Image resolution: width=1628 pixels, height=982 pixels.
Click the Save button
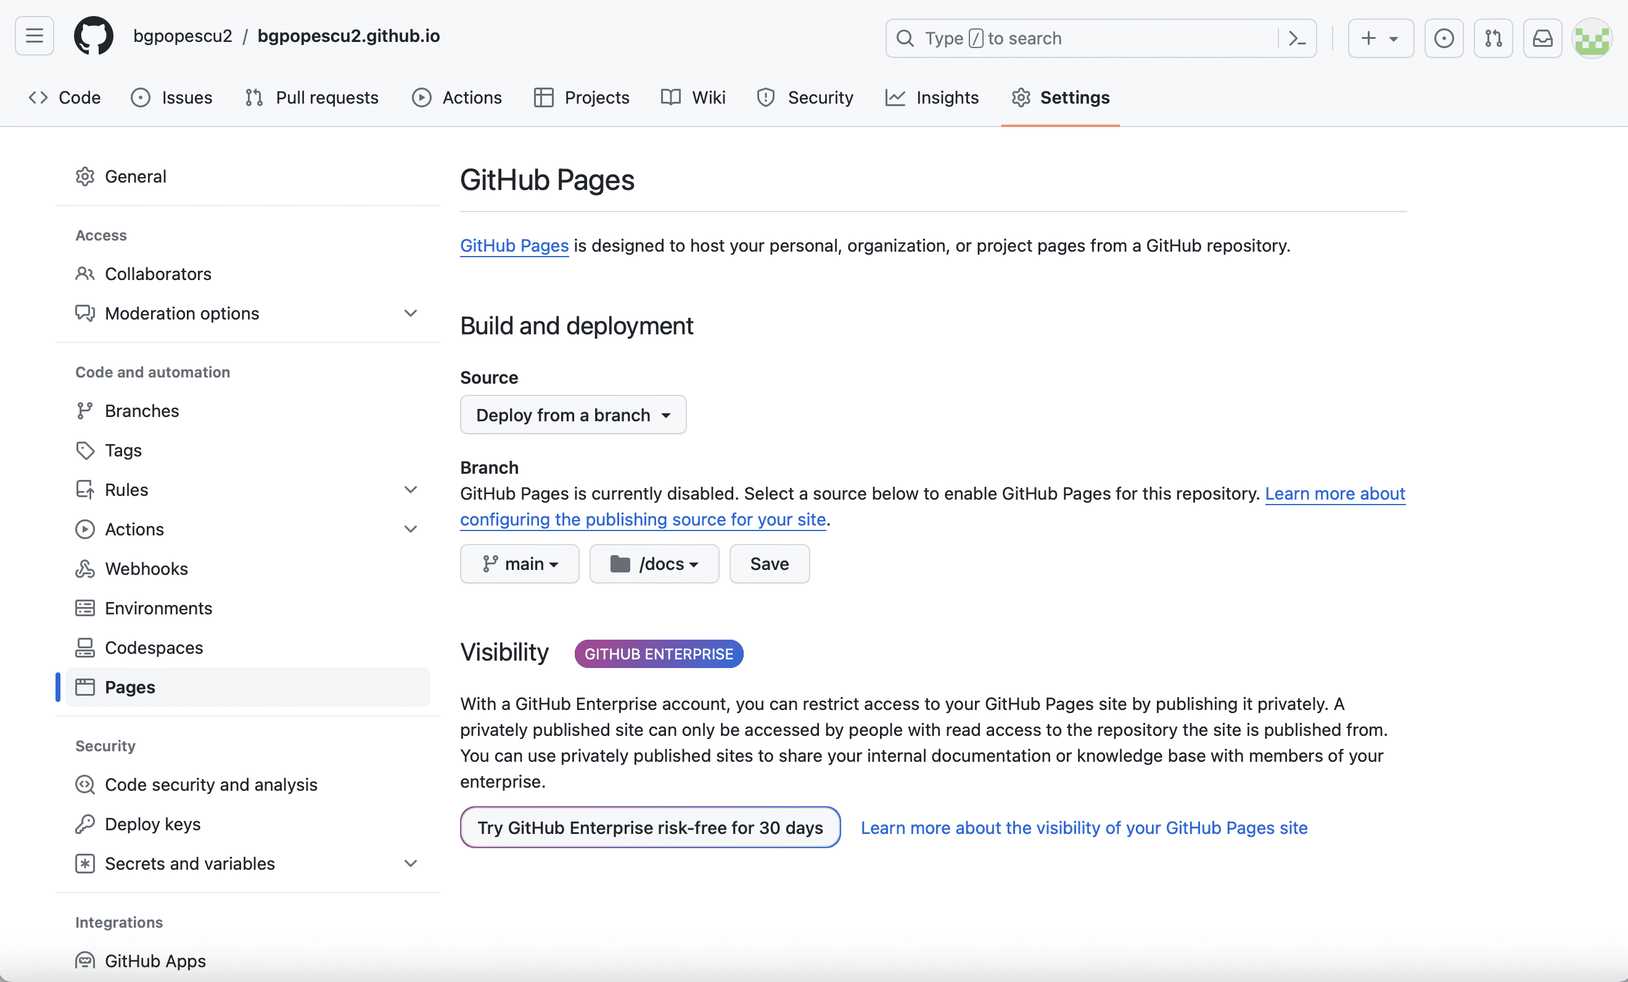click(769, 564)
